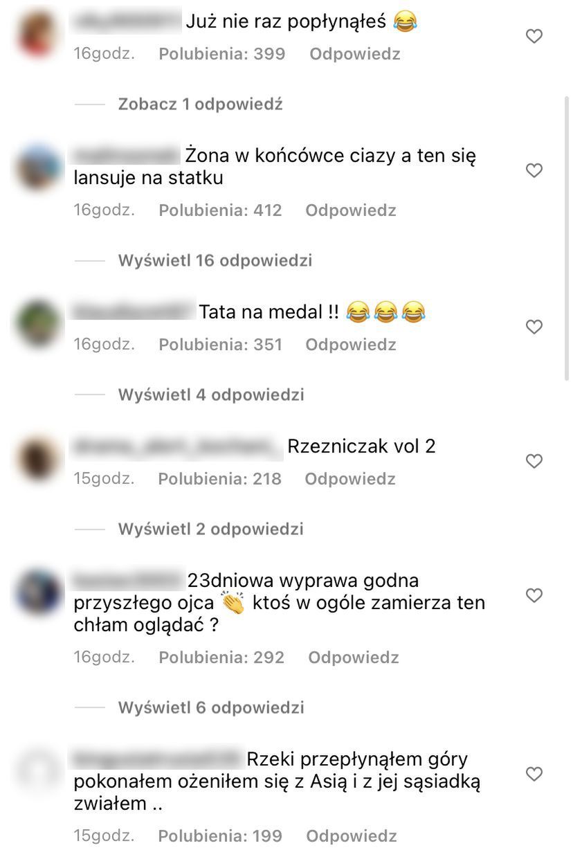Reply to 'Rzezniczak vol 2' comment
The width and height of the screenshot is (573, 859).
(x=350, y=479)
